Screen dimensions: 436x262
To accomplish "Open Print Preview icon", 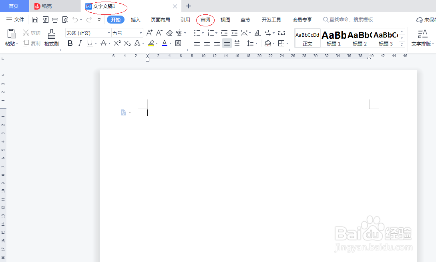I will click(65, 20).
